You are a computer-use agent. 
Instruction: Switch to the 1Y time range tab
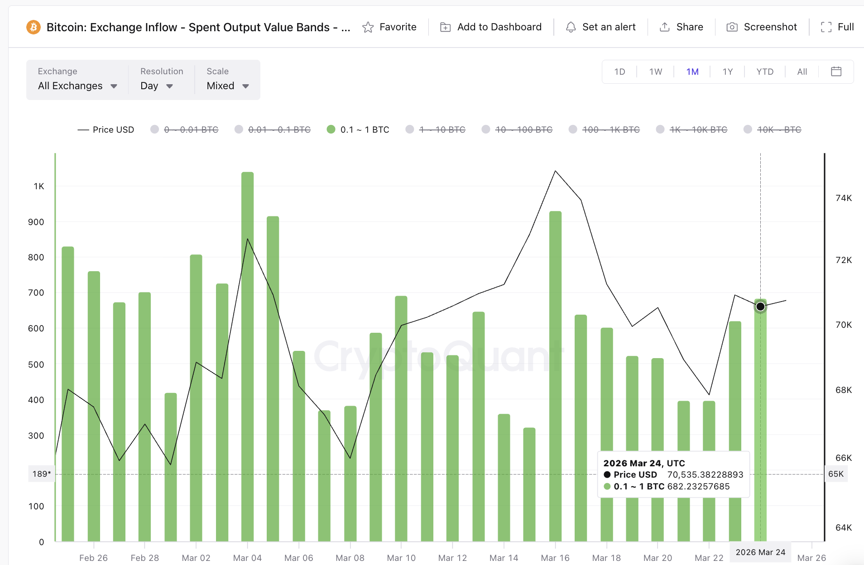(x=728, y=71)
